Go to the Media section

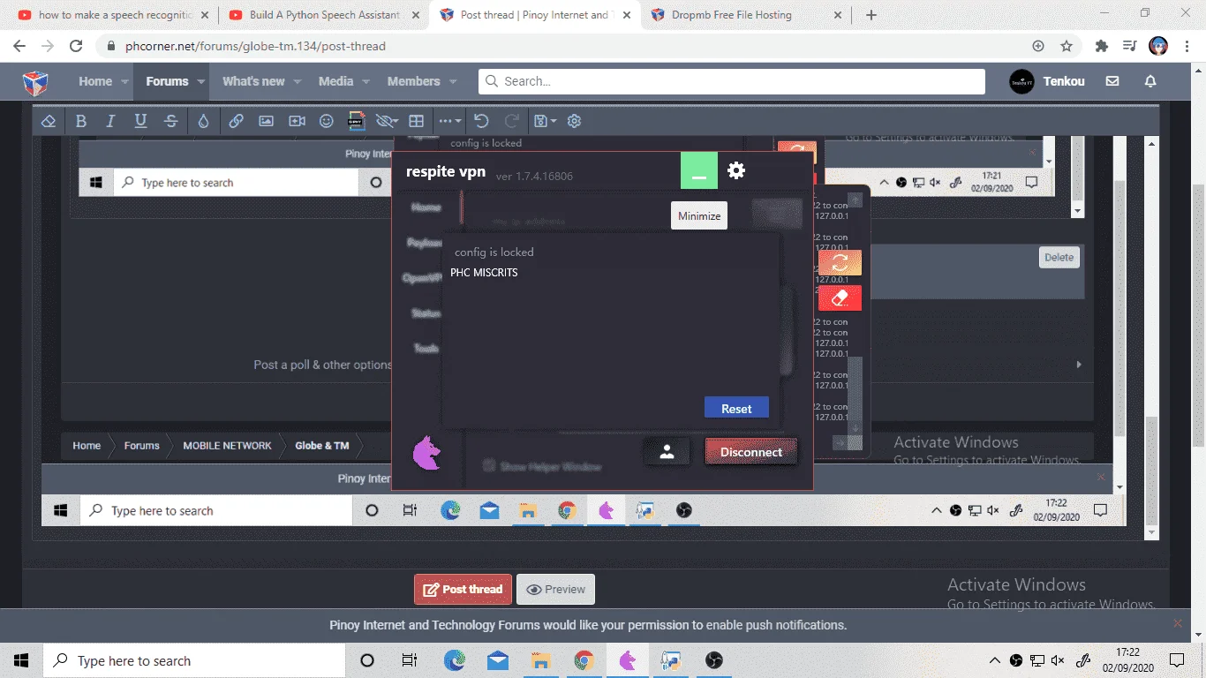point(335,81)
